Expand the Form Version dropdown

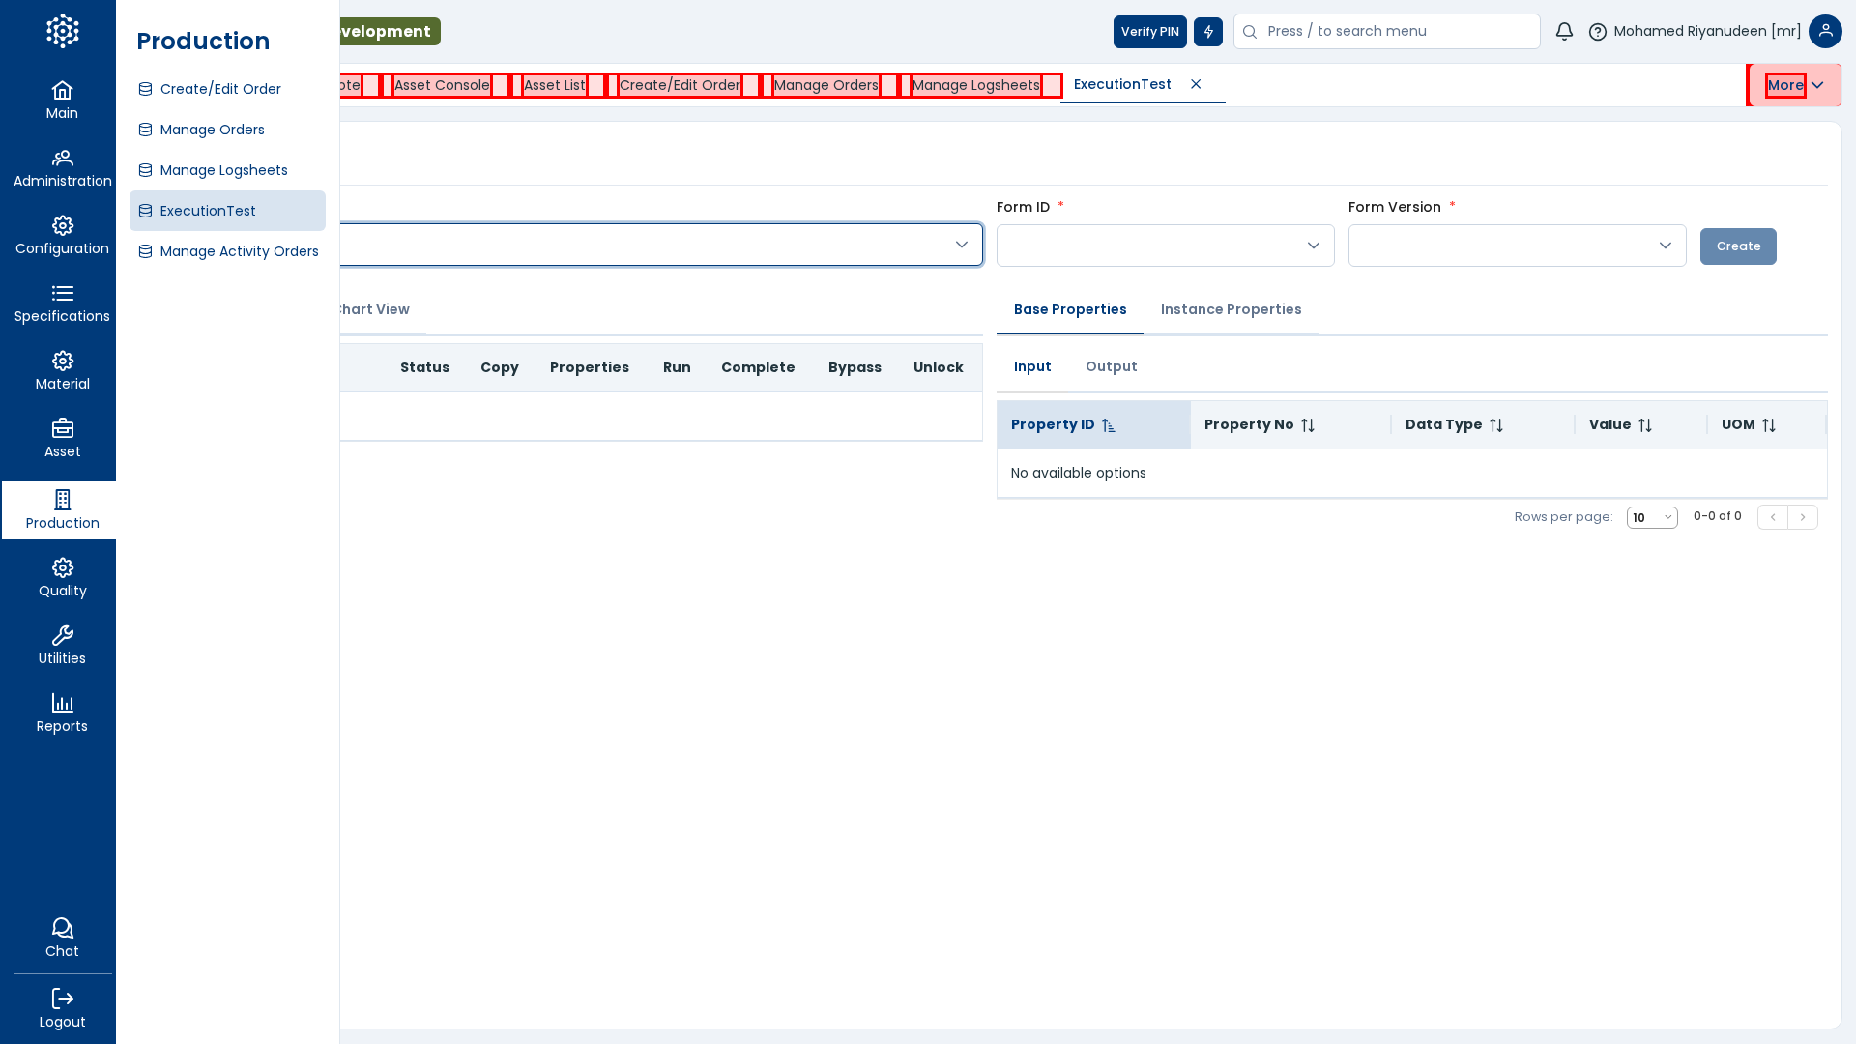coord(1517,246)
